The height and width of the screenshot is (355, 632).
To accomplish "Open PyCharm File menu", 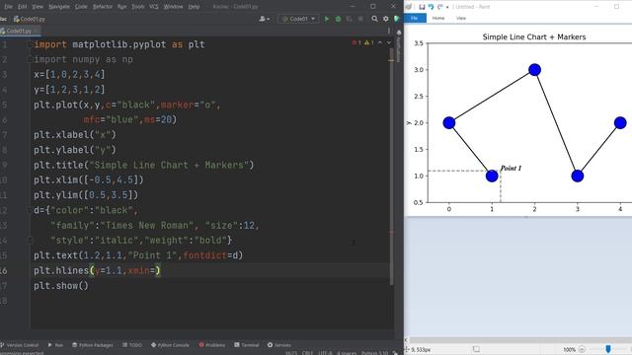I will pyautogui.click(x=8, y=7).
